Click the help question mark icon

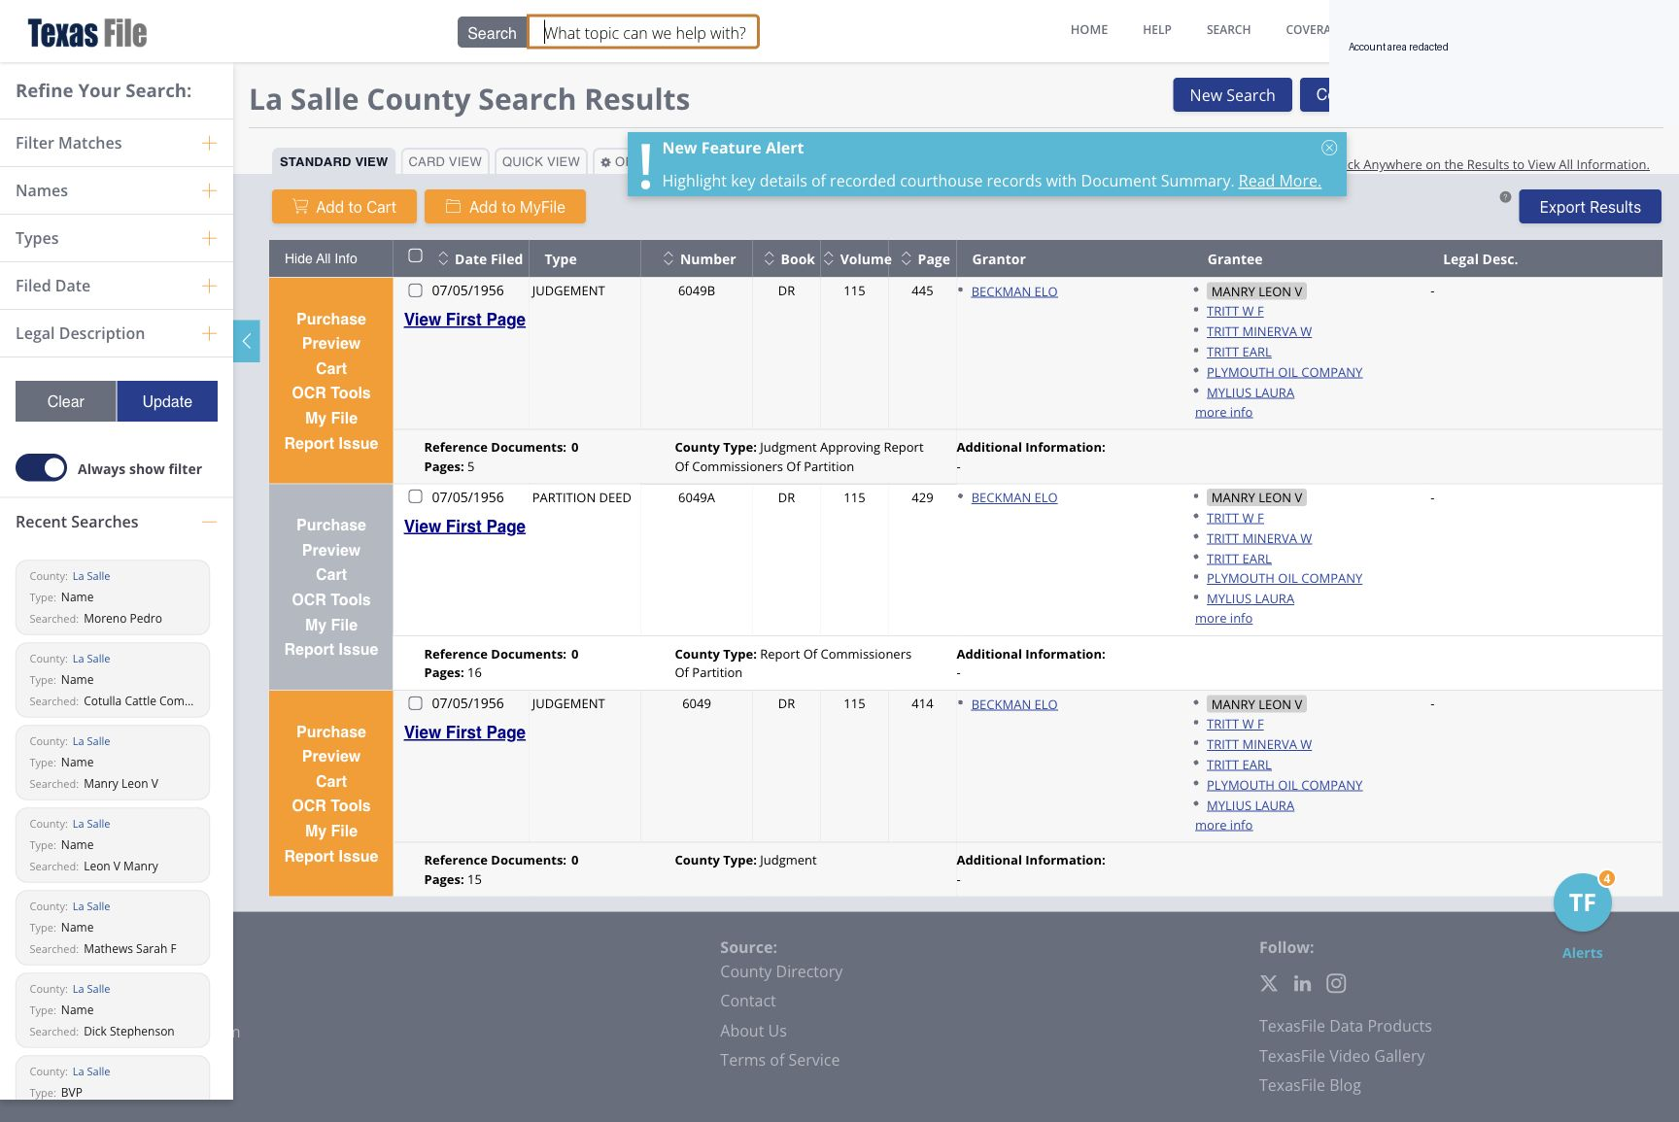(x=1505, y=197)
